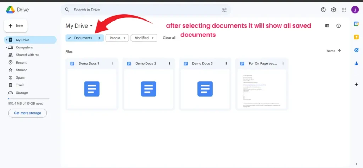Open Drive settings gear icon
The height and width of the screenshot is (168, 363).
point(334,10)
